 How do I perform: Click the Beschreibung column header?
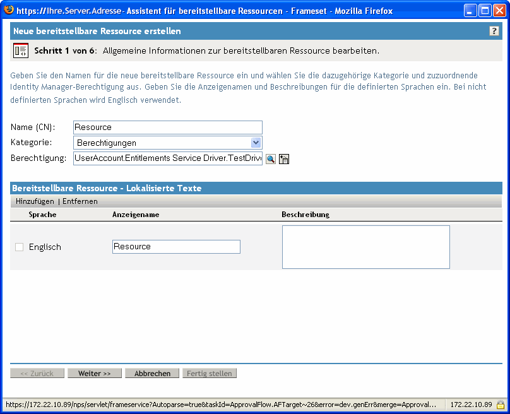[305, 215]
